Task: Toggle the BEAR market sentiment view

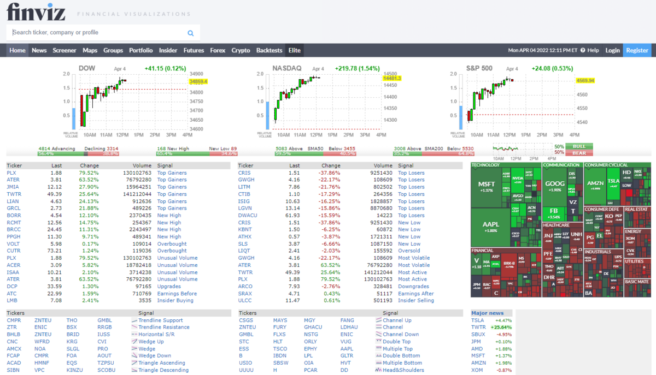Action: pos(579,153)
